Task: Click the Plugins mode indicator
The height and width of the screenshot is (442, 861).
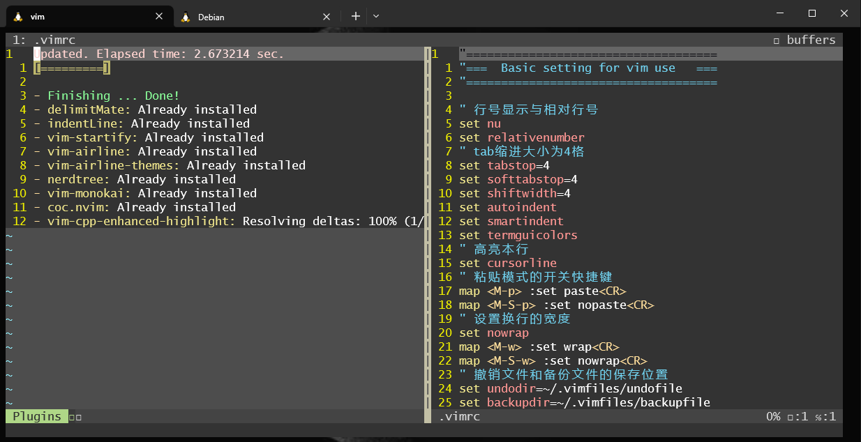Action: tap(36, 416)
